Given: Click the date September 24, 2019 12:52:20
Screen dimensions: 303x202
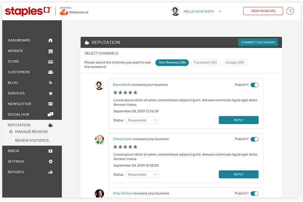Looking at the screenshot, I should click(x=136, y=165).
